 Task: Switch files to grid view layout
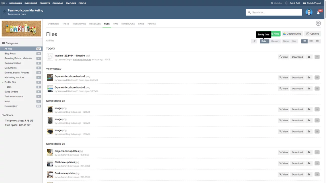tap(317, 41)
